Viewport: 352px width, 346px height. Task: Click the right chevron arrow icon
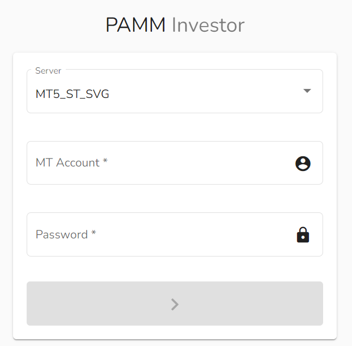click(175, 304)
